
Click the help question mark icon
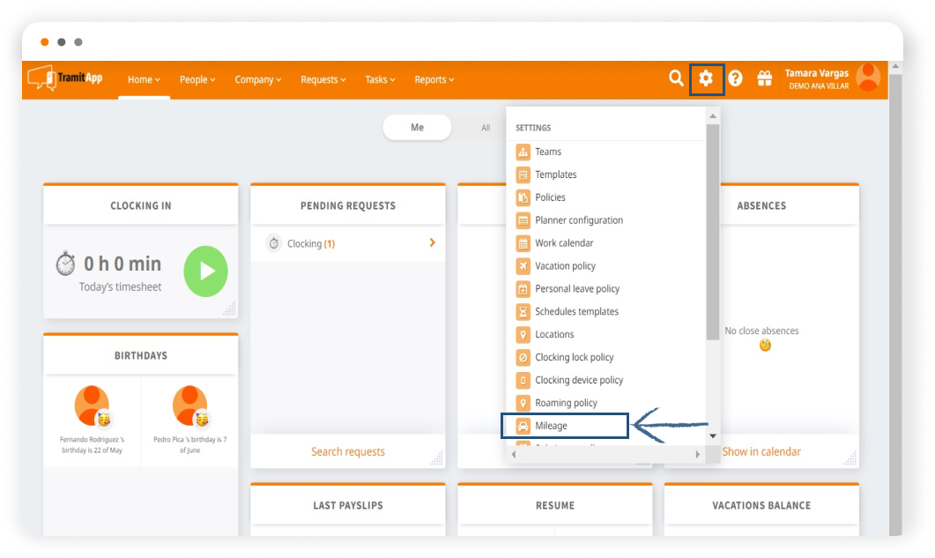(735, 78)
